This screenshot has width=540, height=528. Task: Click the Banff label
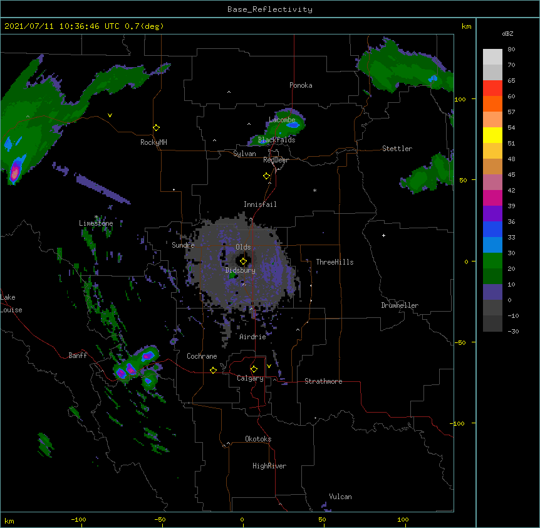pyautogui.click(x=78, y=356)
